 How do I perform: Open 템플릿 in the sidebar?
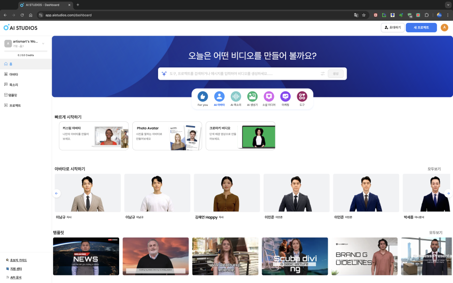tap(26, 95)
